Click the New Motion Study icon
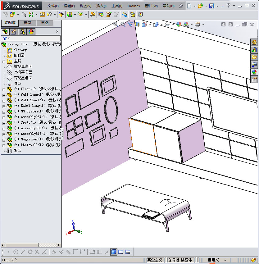Screen dimensions: 259x264 pyautogui.click(x=93, y=15)
